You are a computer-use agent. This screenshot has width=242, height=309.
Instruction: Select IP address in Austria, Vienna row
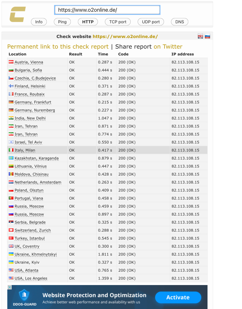coord(185,62)
